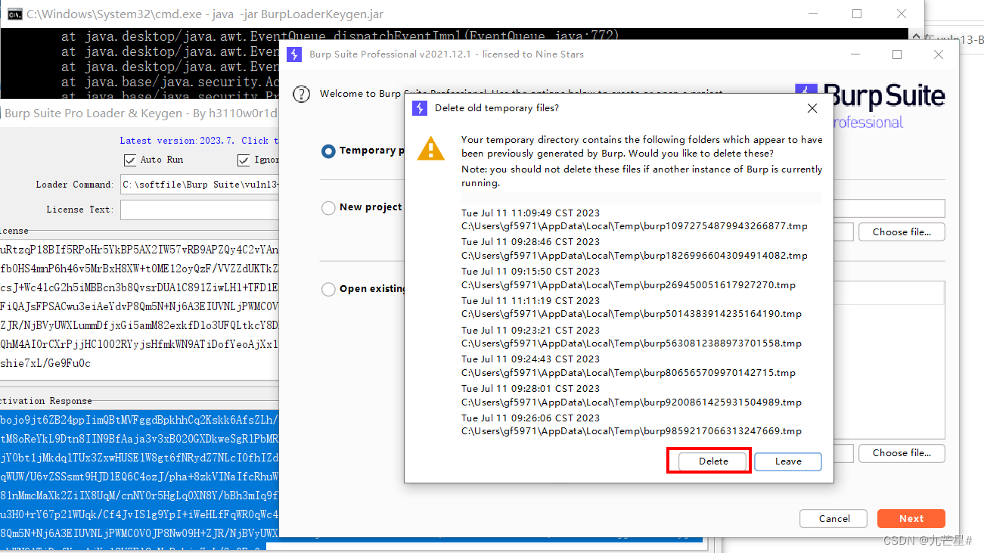The image size is (984, 553).
Task: Click the upper Choose file button
Action: pyautogui.click(x=902, y=231)
